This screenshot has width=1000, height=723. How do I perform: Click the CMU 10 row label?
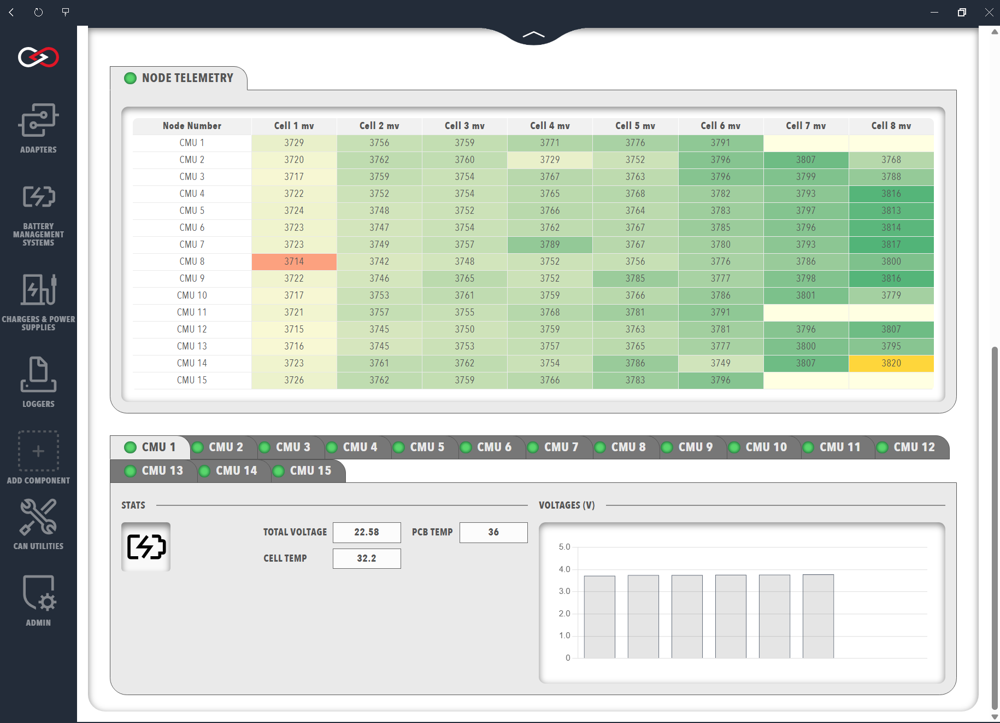[x=192, y=295]
